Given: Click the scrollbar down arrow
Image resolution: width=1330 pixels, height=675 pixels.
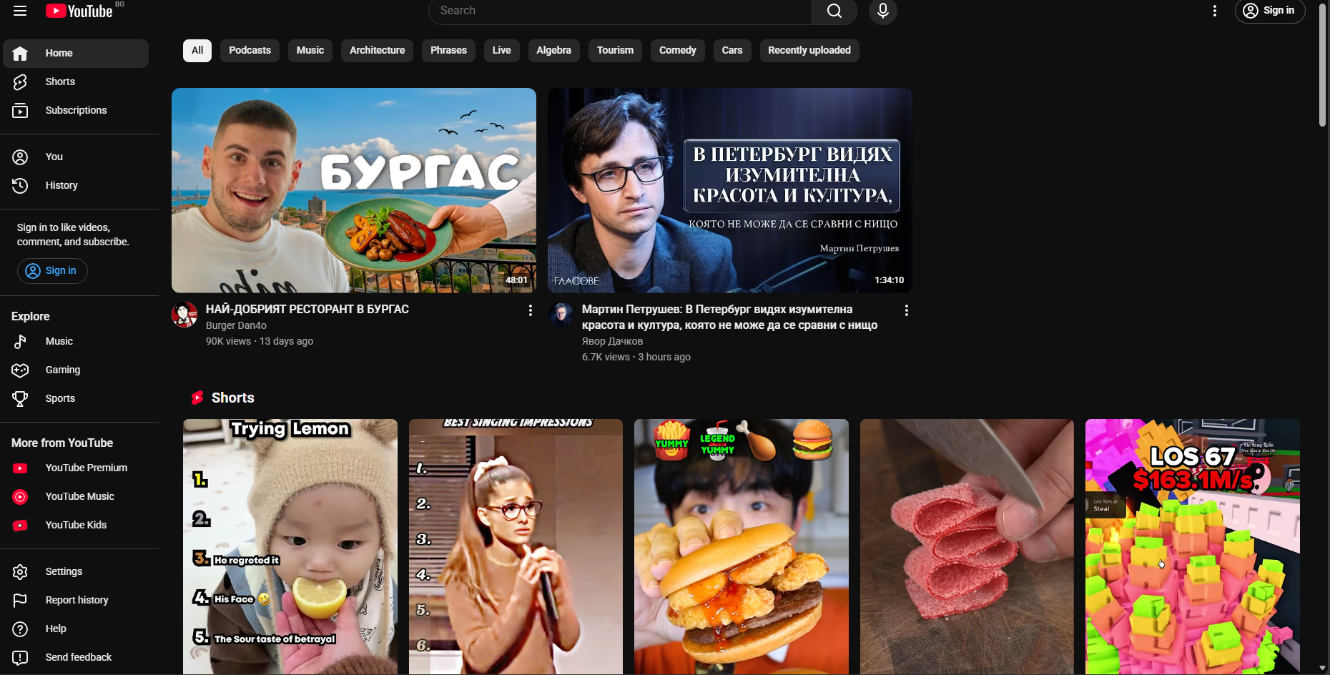Looking at the screenshot, I should pyautogui.click(x=1323, y=669).
